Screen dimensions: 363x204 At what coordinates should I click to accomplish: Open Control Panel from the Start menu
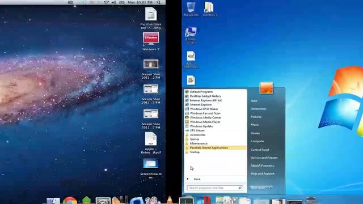coord(260,150)
